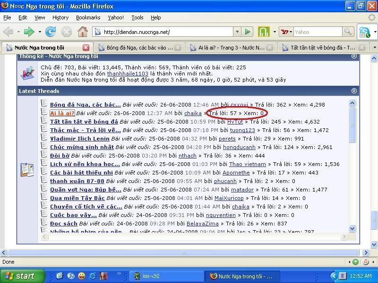Close the 'Nước Nga trong tôi' tab
The image size is (378, 283).
click(x=86, y=48)
